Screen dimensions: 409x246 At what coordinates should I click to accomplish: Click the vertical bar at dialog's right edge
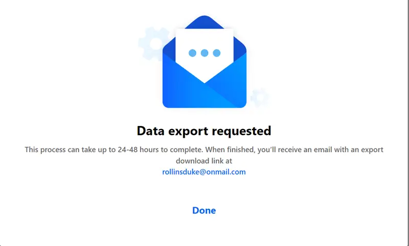pos(407,123)
